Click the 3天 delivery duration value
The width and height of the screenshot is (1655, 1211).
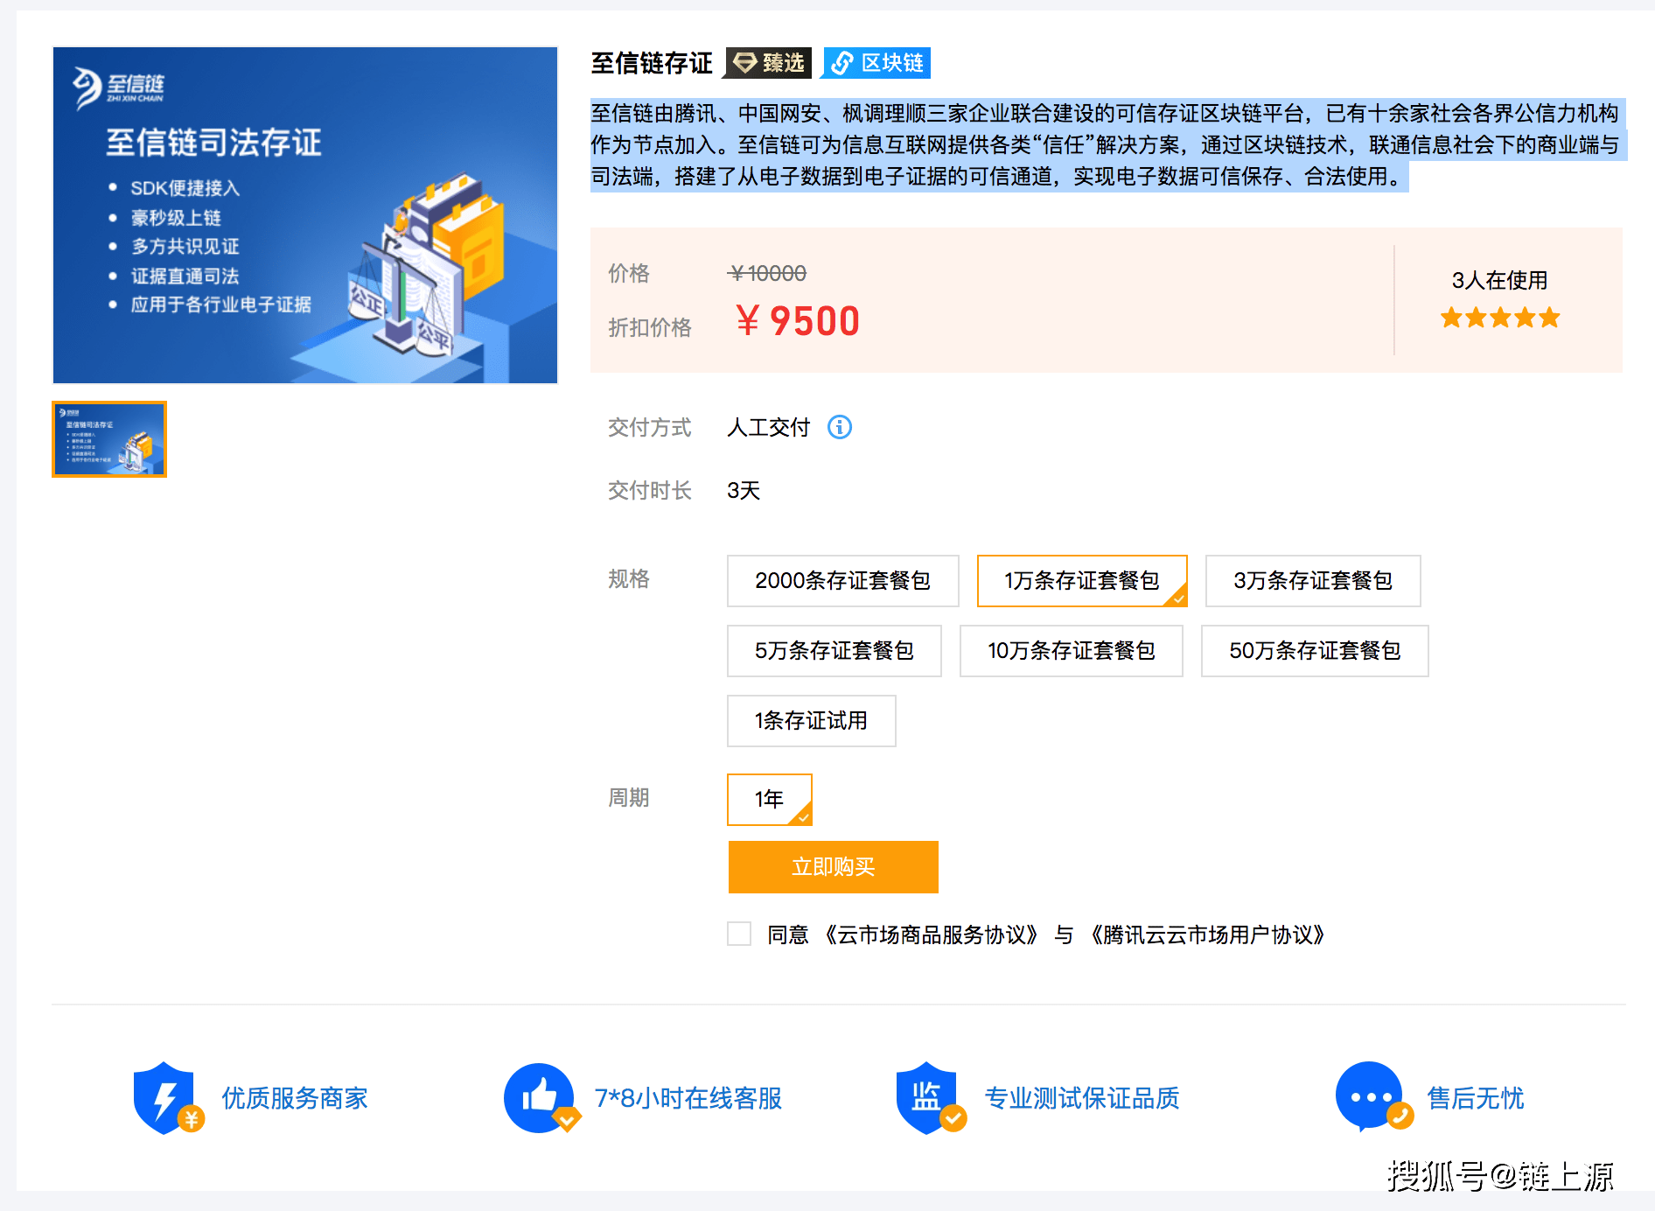click(x=744, y=490)
